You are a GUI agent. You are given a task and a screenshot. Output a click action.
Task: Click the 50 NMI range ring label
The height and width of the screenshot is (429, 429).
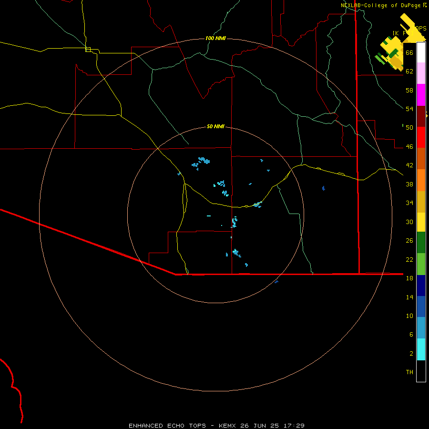(x=215, y=126)
